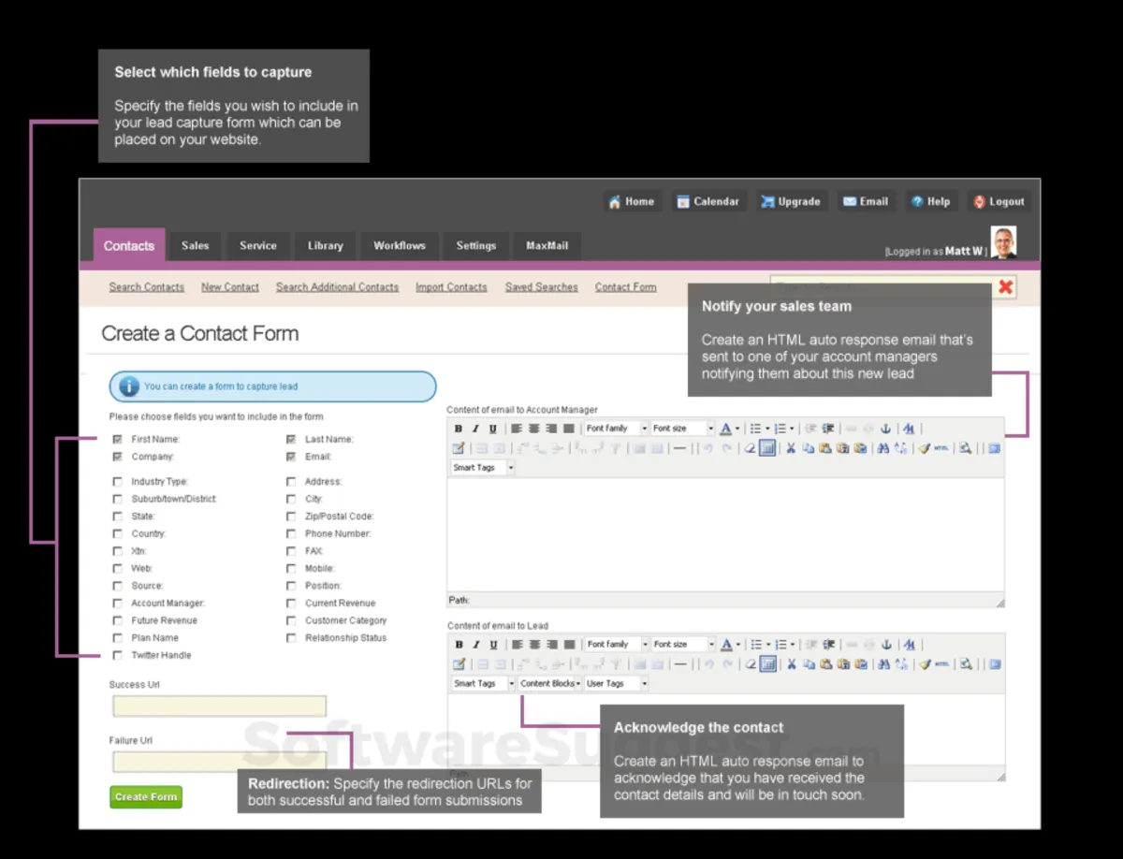
Task: Apply italic in Account Manager email editor
Action: point(475,429)
